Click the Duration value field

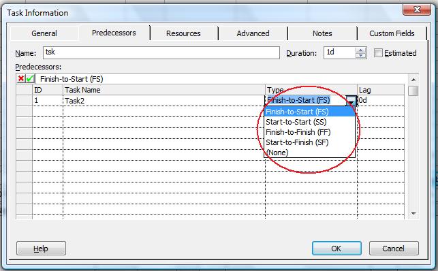coord(340,52)
